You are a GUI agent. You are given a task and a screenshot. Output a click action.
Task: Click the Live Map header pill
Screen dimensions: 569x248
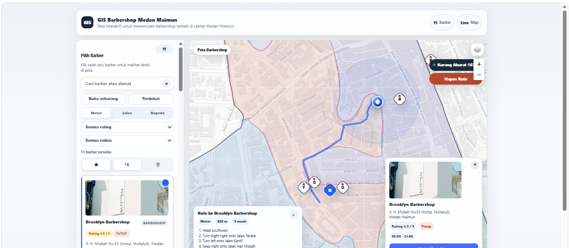469,23
